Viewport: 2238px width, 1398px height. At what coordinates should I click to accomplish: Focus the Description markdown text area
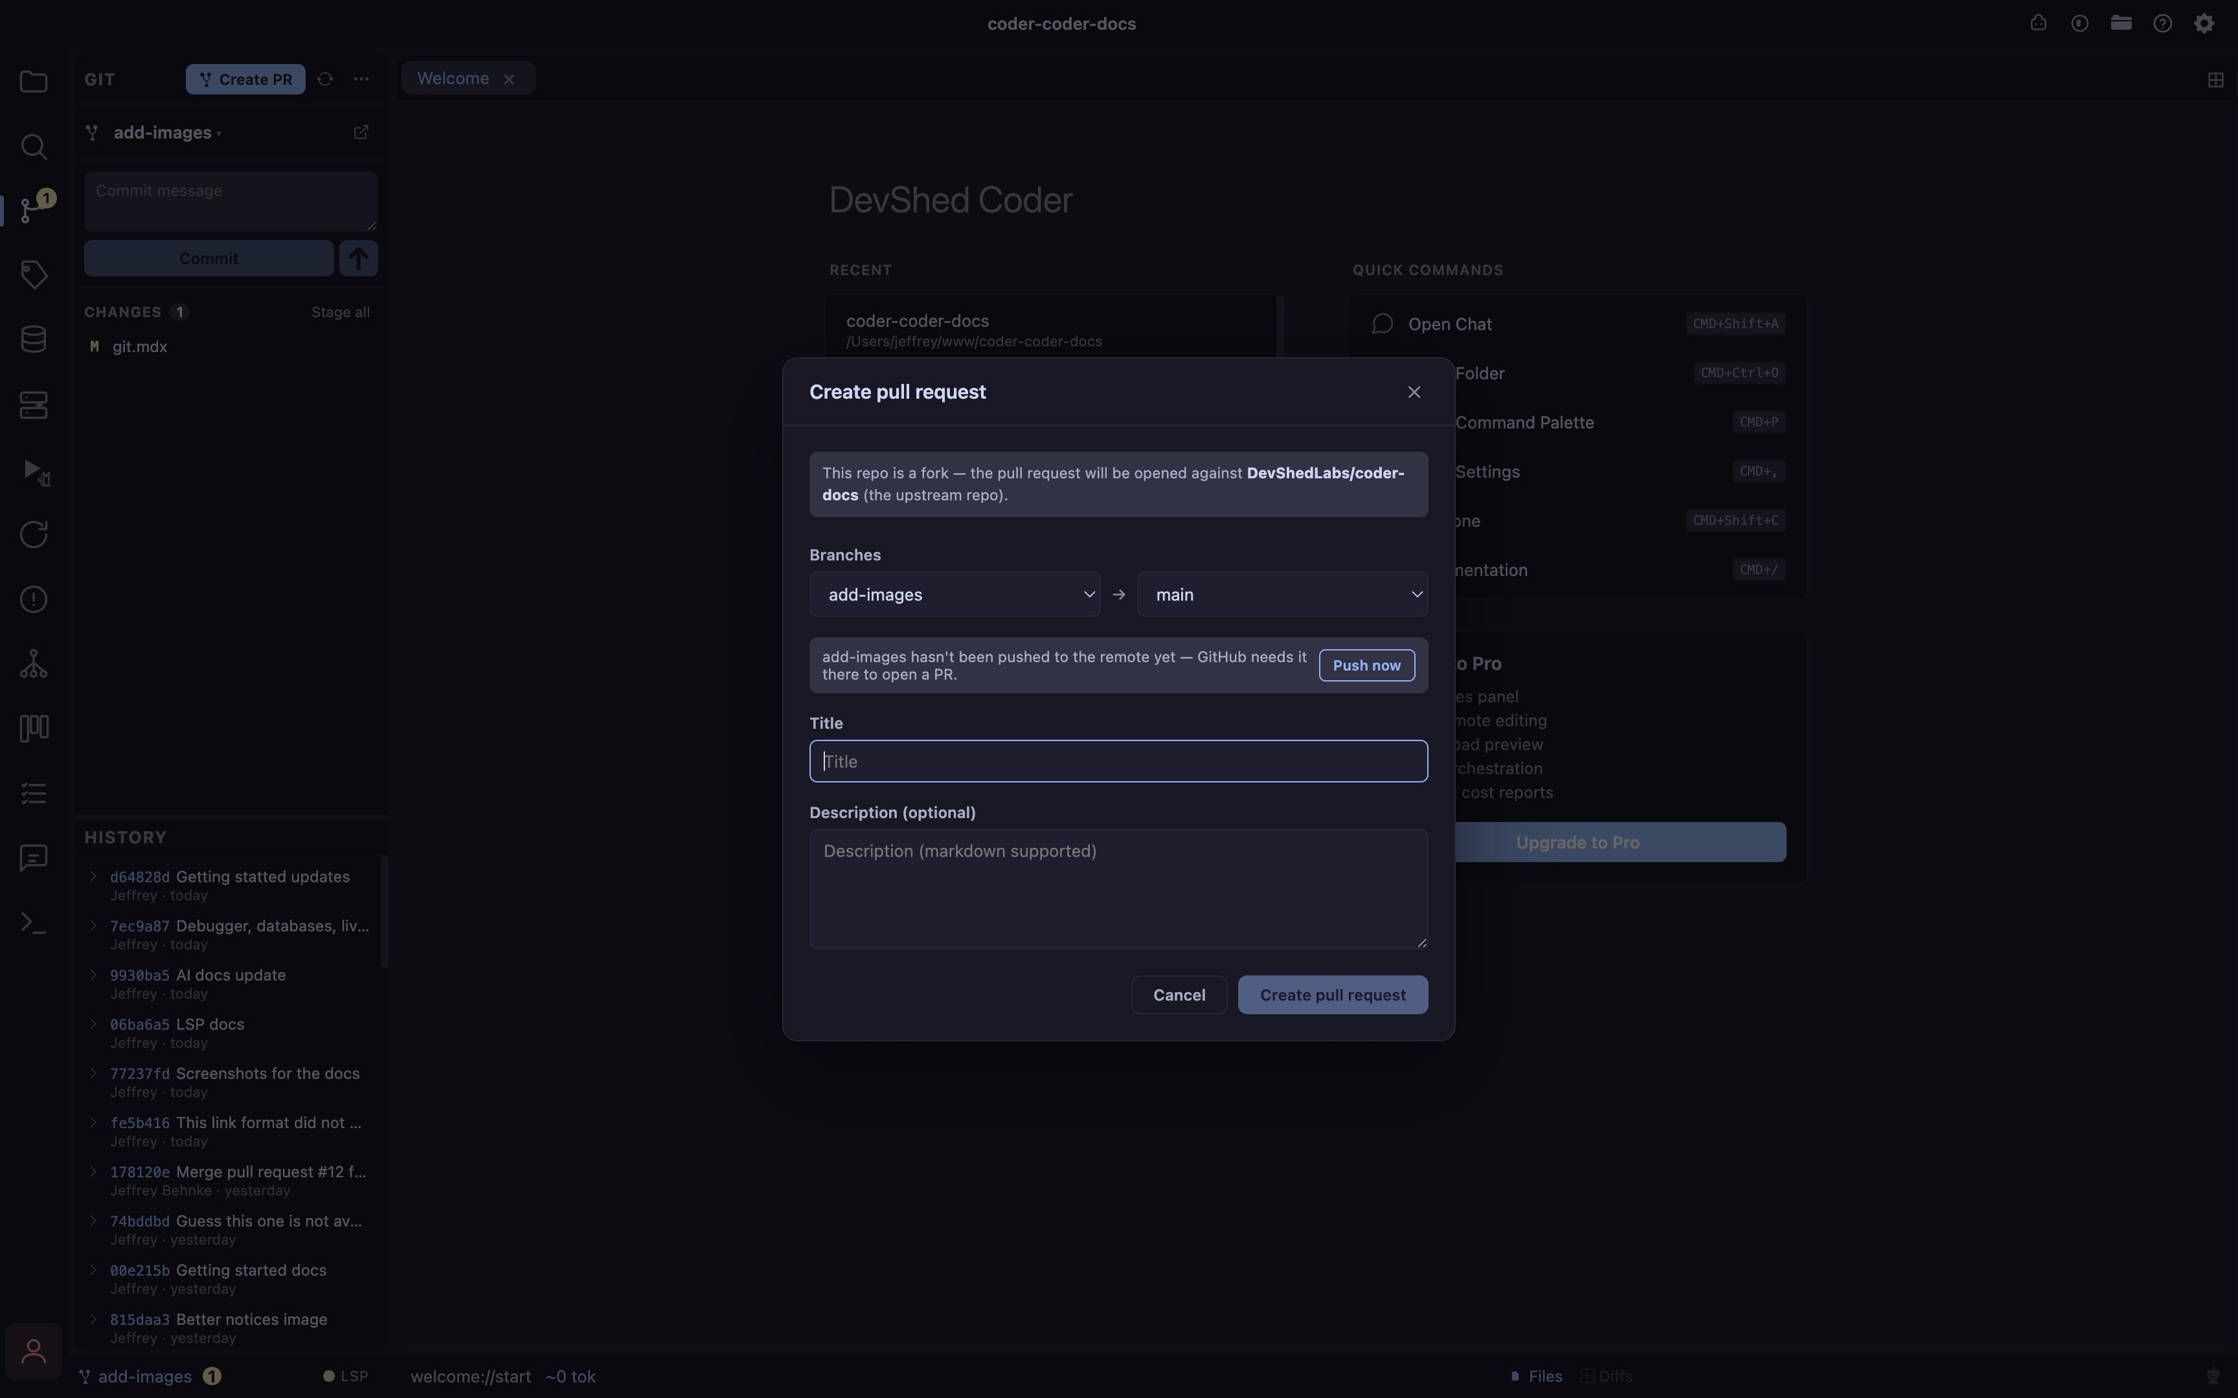click(x=1118, y=889)
